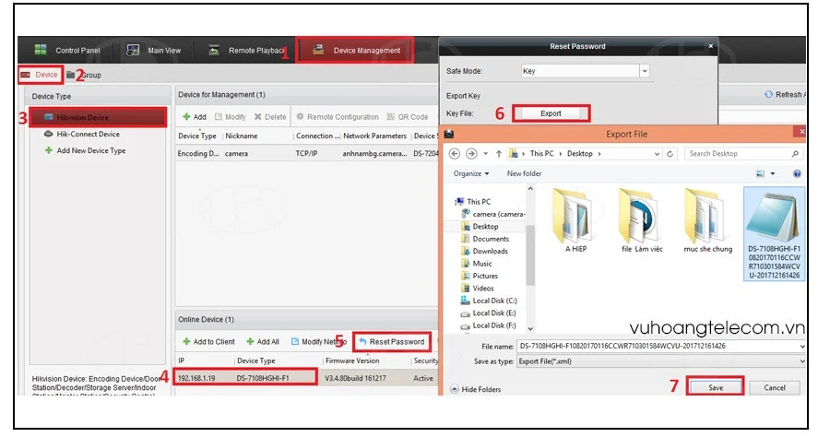Click Desktop in the address breadcrumb
The height and width of the screenshot is (437, 830).
(580, 153)
